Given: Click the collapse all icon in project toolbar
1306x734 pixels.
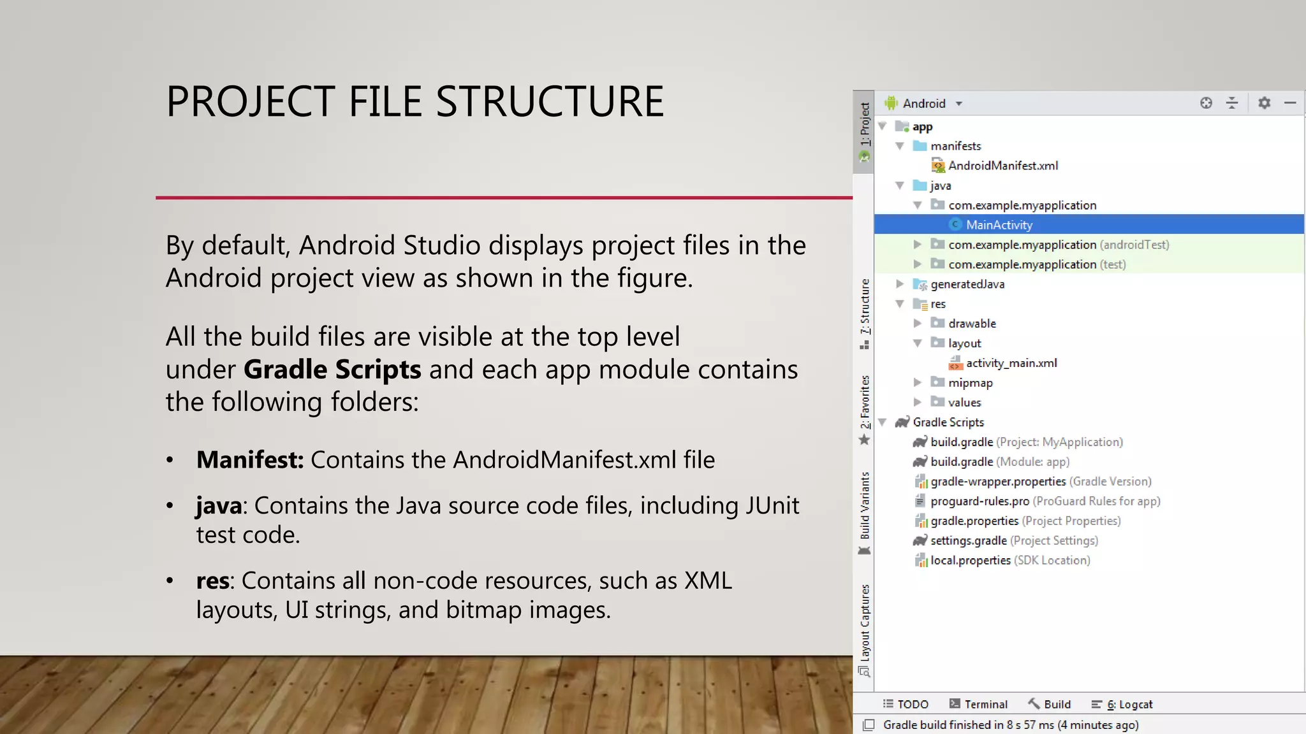Looking at the screenshot, I should coord(1232,103).
